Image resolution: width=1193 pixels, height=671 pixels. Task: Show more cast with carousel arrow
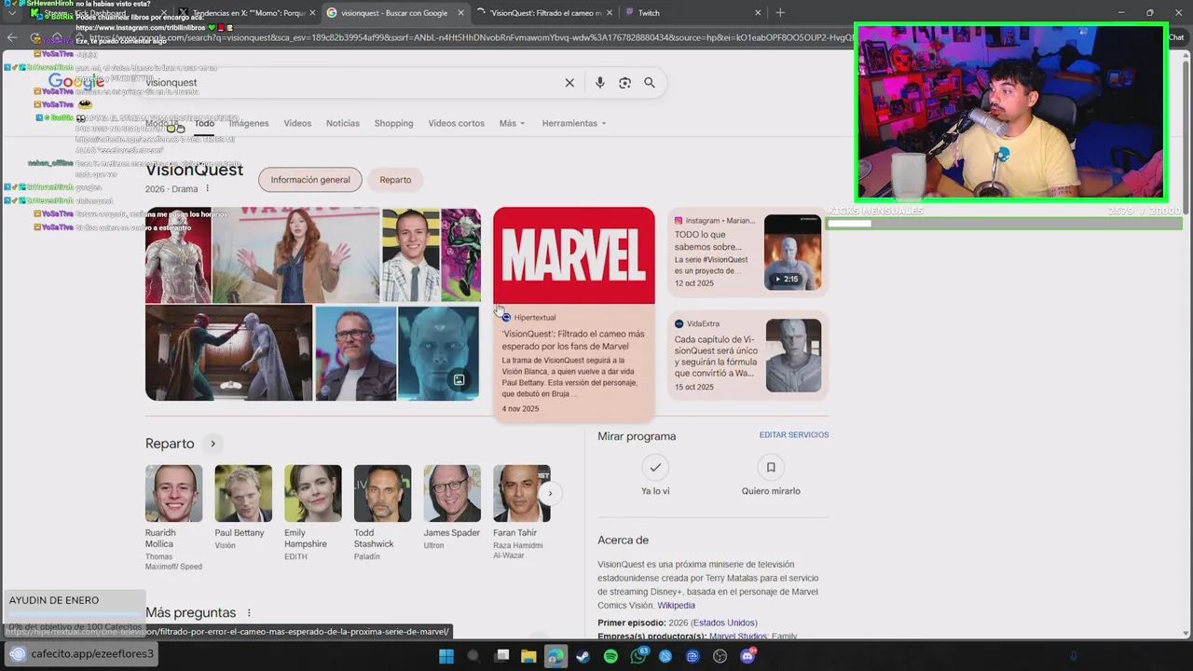point(550,493)
